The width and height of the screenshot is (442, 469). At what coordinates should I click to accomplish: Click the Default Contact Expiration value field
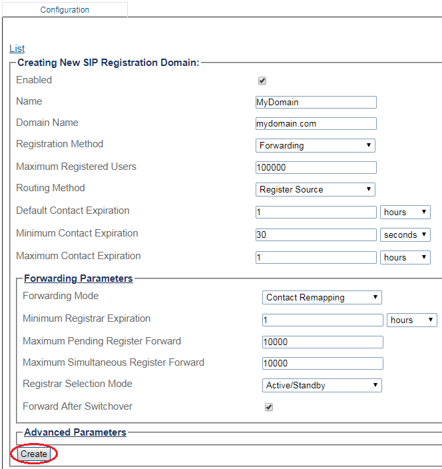pyautogui.click(x=316, y=212)
